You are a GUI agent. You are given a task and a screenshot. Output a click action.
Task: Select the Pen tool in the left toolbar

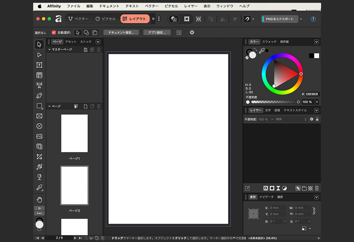[x=39, y=96]
